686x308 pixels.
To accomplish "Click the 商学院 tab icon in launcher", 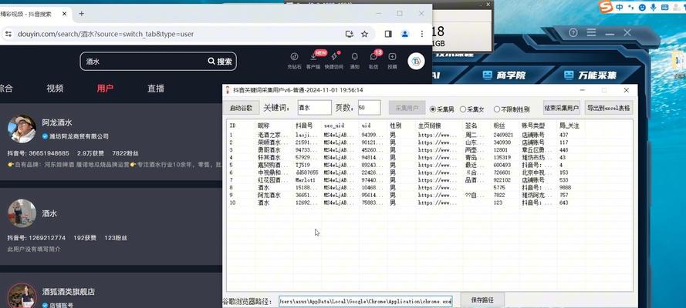I will point(488,75).
